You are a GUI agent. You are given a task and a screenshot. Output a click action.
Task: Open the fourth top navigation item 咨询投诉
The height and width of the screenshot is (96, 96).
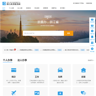point(28,8)
